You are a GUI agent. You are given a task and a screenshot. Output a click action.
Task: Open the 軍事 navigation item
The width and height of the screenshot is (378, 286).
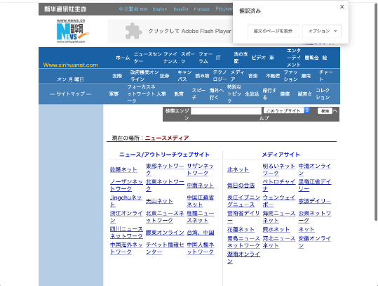click(x=114, y=93)
